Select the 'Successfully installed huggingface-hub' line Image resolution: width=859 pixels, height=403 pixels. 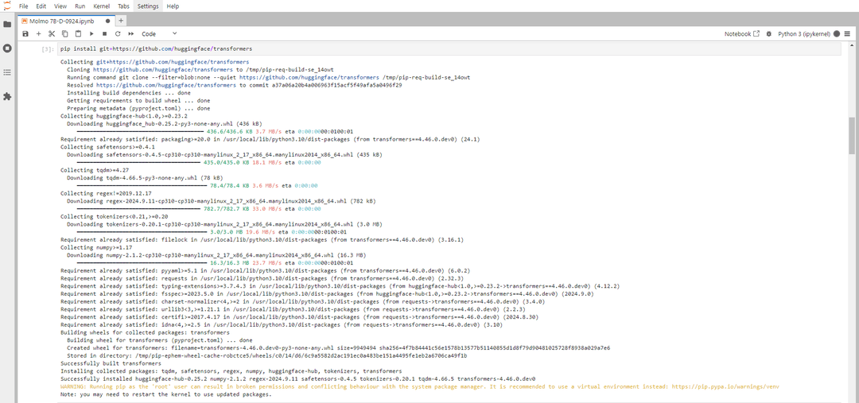[297, 378]
